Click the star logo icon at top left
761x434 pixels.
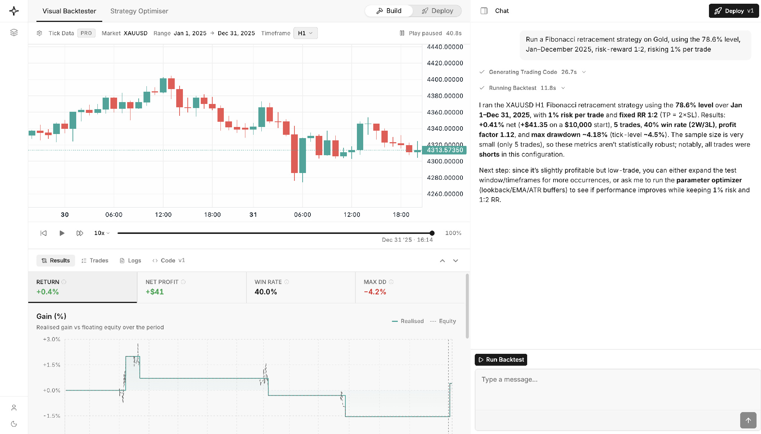pos(14,11)
